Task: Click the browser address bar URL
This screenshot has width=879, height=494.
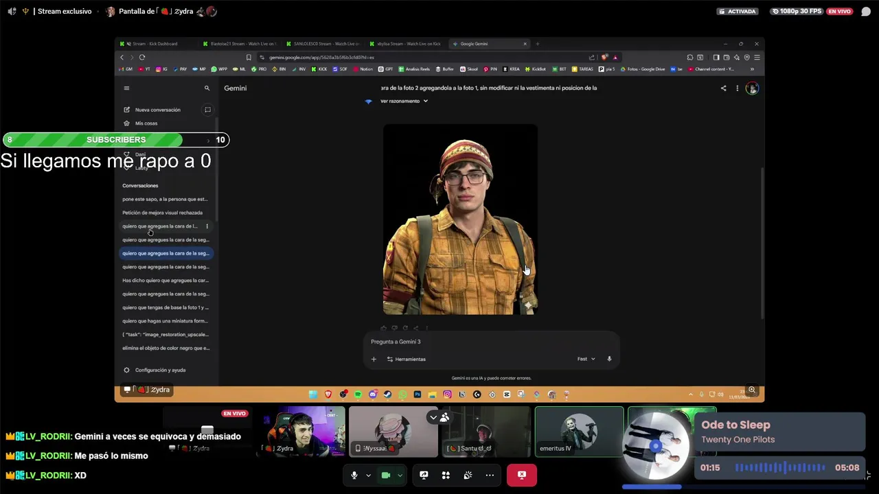Action: 321,57
